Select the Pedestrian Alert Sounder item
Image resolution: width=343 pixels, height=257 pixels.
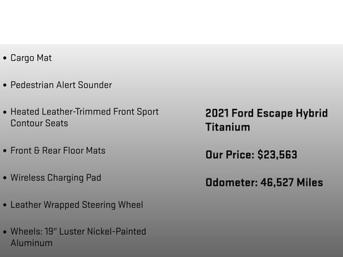pyautogui.click(x=61, y=85)
